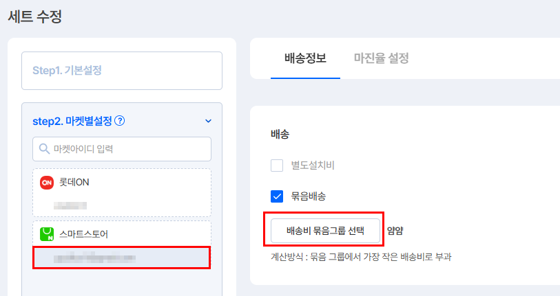Image resolution: width=560 pixels, height=296 pixels.
Task: Uncheck the 묶음배송 checkbox
Action: click(x=277, y=196)
